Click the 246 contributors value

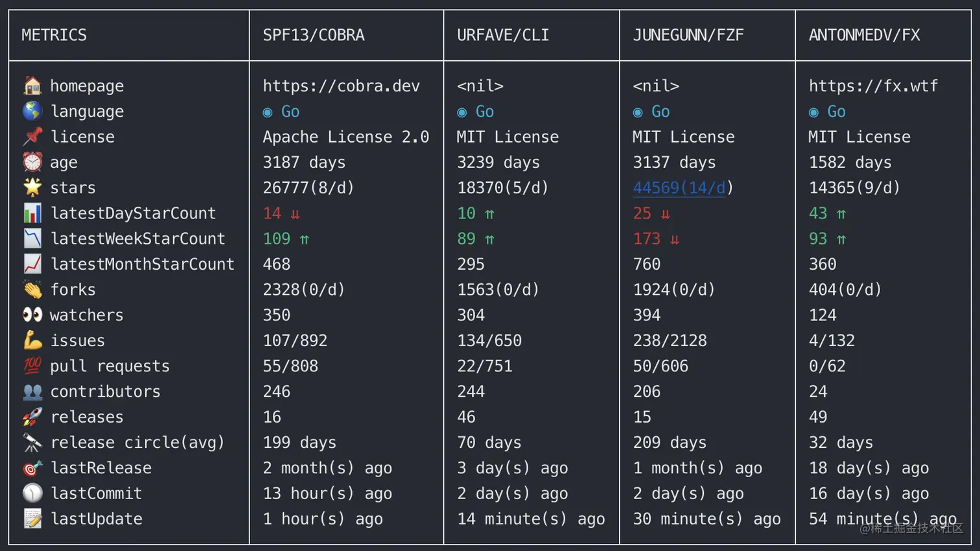pos(277,392)
